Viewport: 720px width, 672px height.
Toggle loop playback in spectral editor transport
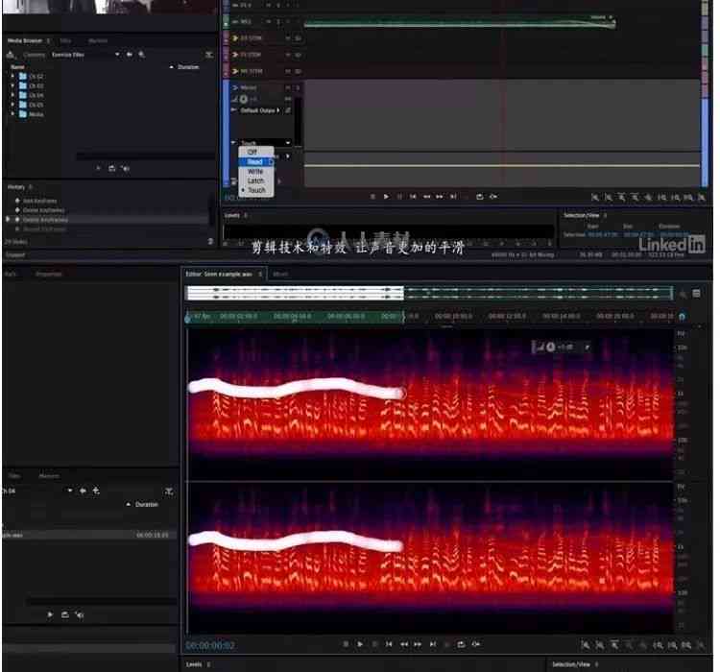tap(461, 644)
